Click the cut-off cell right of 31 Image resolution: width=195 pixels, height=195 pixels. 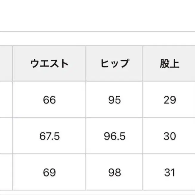(x=192, y=172)
